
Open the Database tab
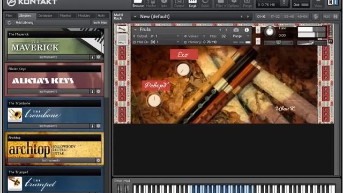[45, 16]
